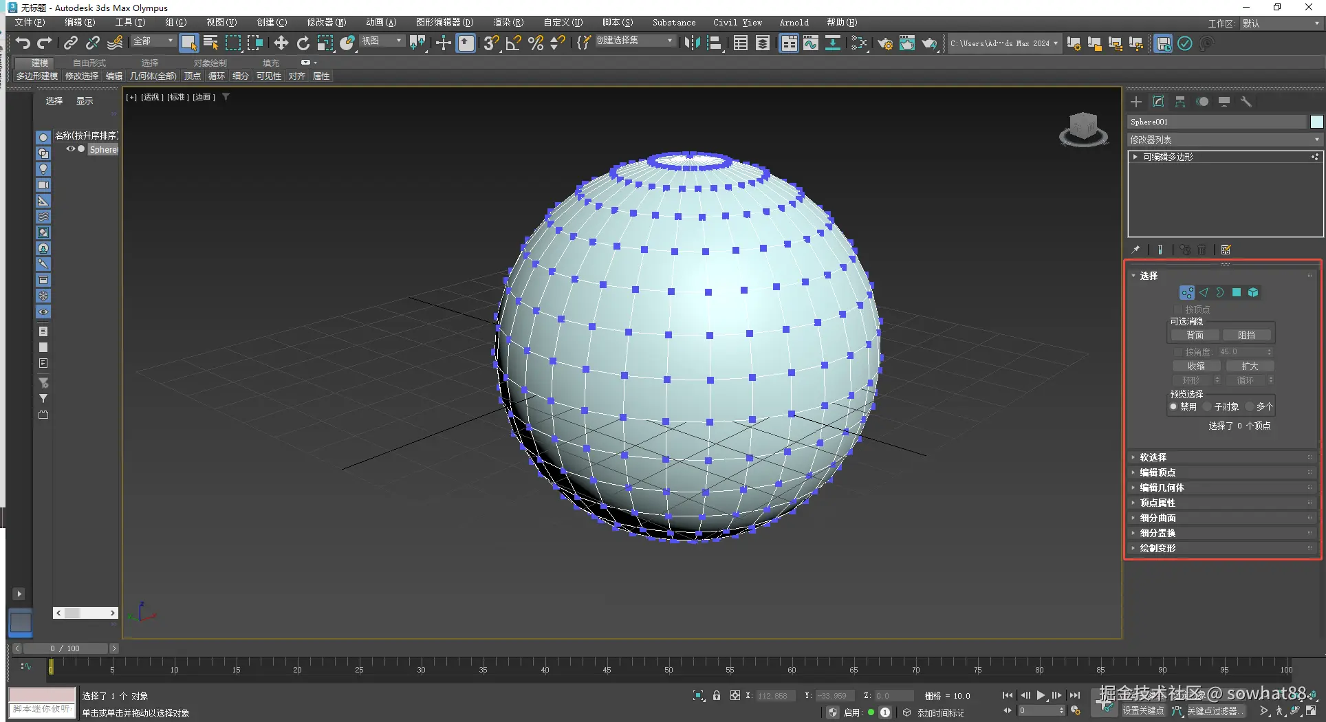
Task: Expand the 编辑几何体 rollout
Action: click(1162, 488)
